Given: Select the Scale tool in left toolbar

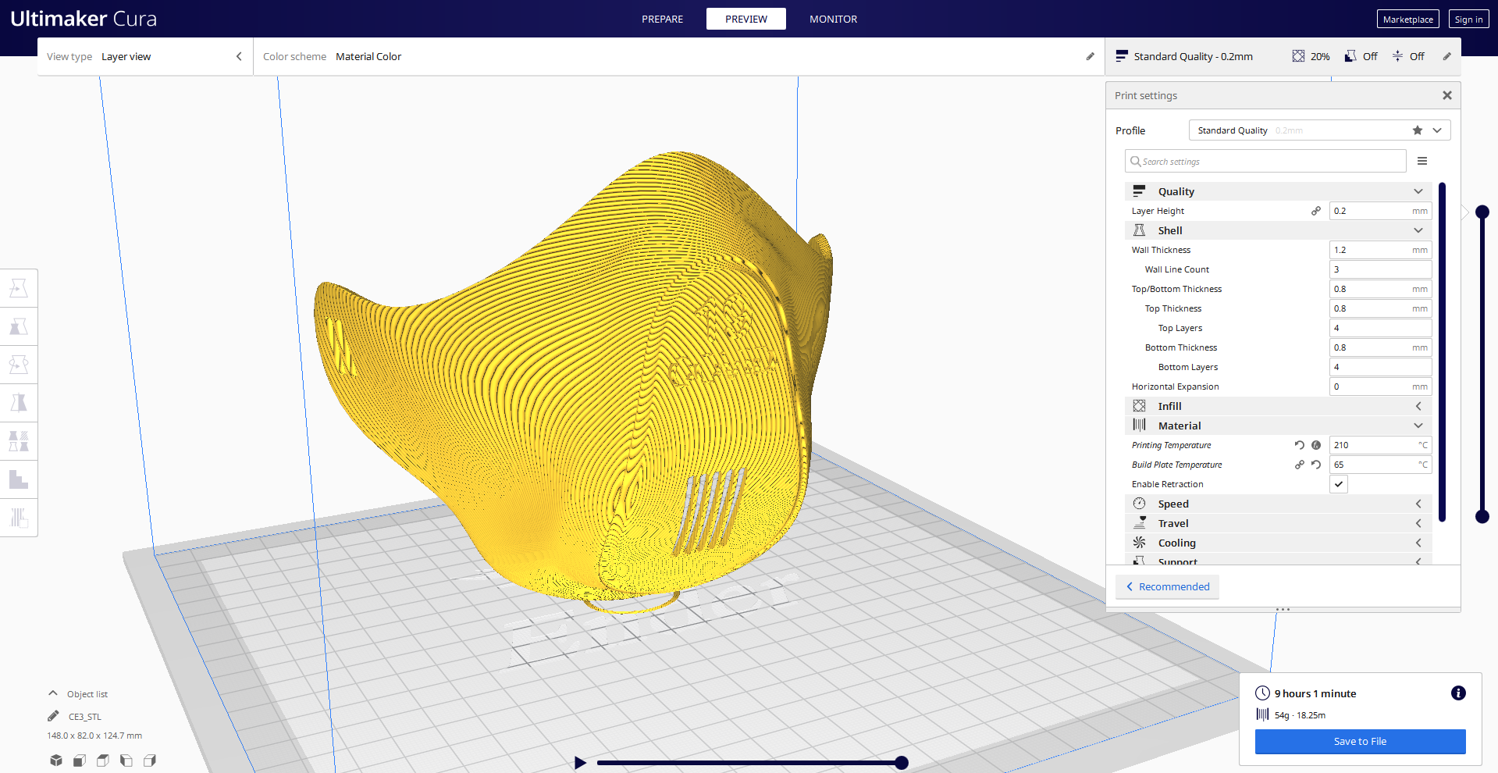Looking at the screenshot, I should point(19,326).
